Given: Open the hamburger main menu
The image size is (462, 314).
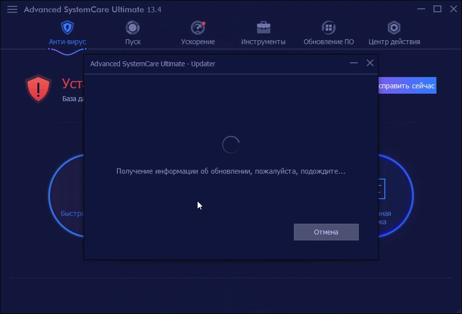Looking at the screenshot, I should click(x=12, y=9).
